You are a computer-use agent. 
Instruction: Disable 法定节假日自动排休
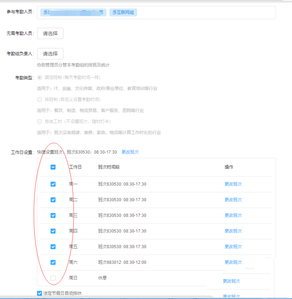click(39, 293)
